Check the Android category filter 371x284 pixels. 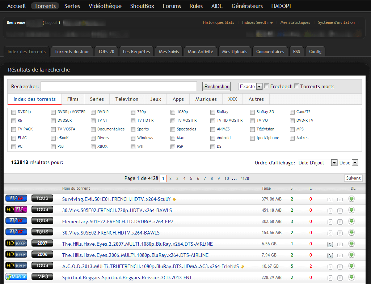click(213, 138)
